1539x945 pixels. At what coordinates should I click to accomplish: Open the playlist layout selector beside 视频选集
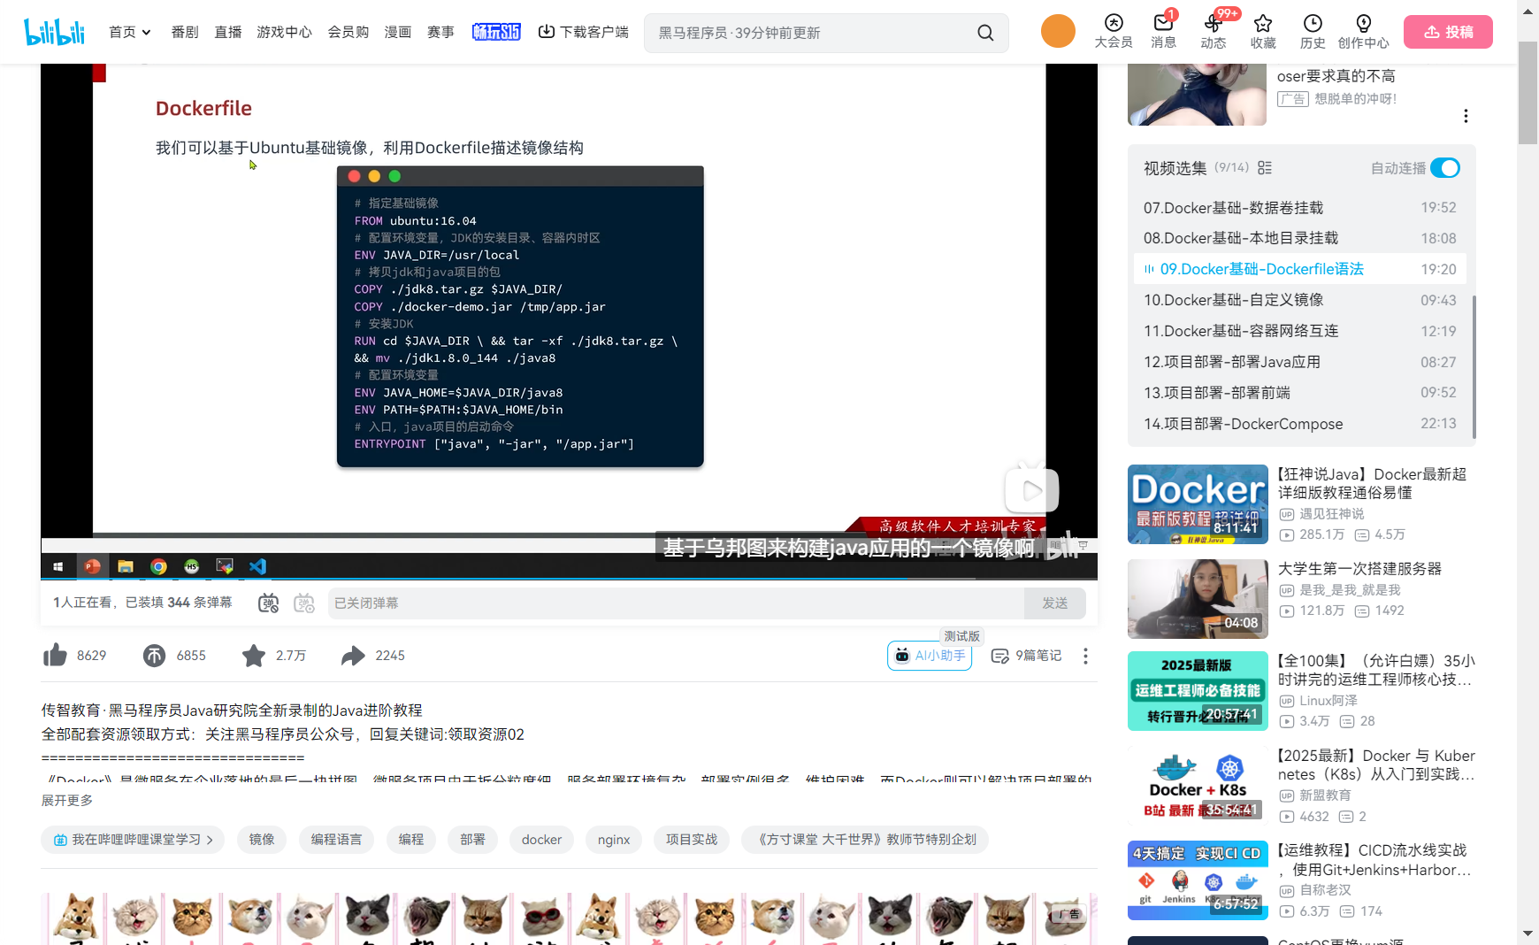pos(1265,166)
